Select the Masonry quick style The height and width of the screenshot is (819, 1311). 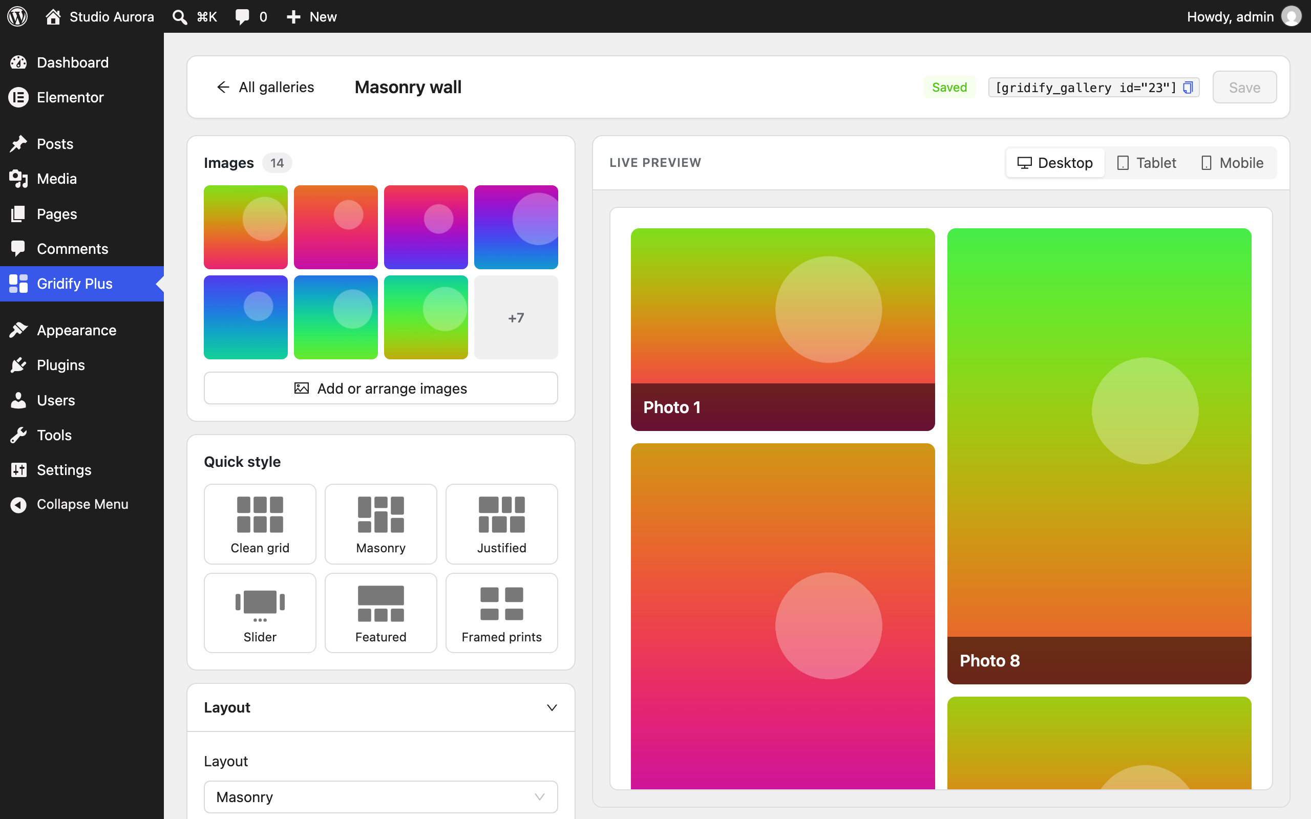(x=381, y=524)
